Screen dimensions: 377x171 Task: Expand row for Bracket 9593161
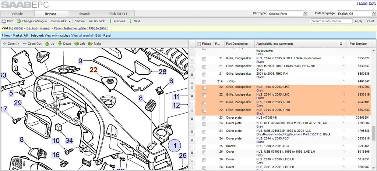tap(192, 146)
